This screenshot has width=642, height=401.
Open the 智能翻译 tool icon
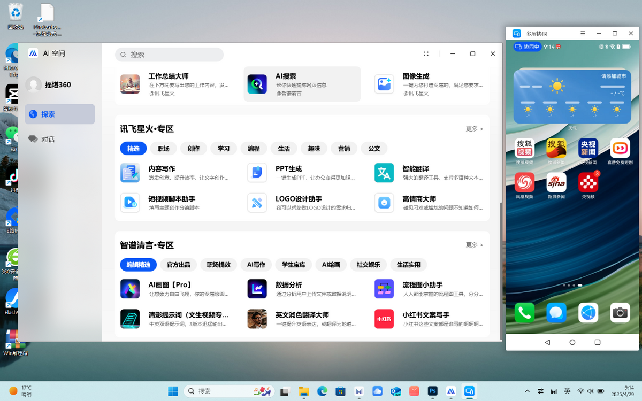tap(384, 173)
